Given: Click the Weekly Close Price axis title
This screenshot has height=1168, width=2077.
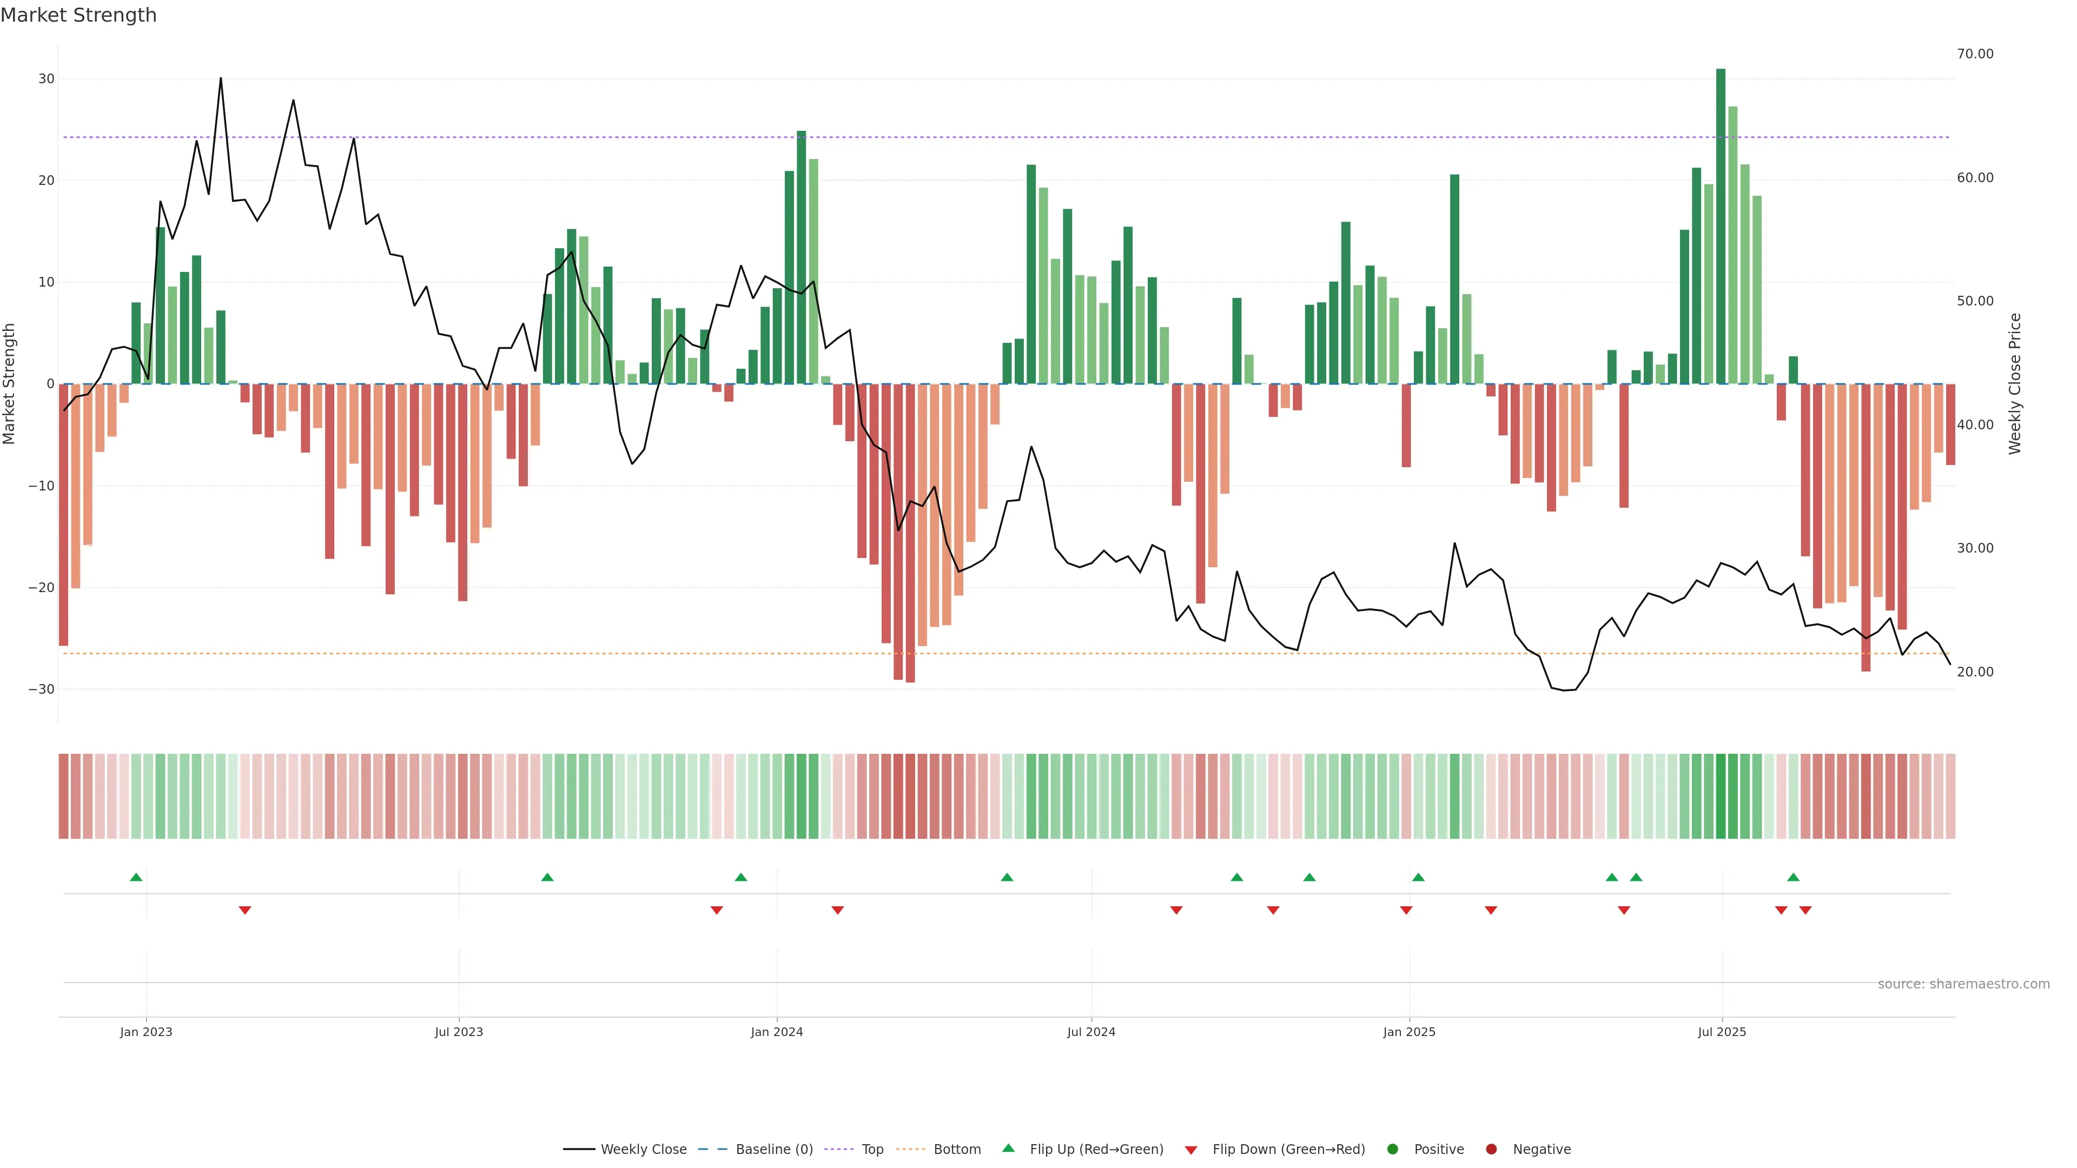Looking at the screenshot, I should click(2015, 384).
